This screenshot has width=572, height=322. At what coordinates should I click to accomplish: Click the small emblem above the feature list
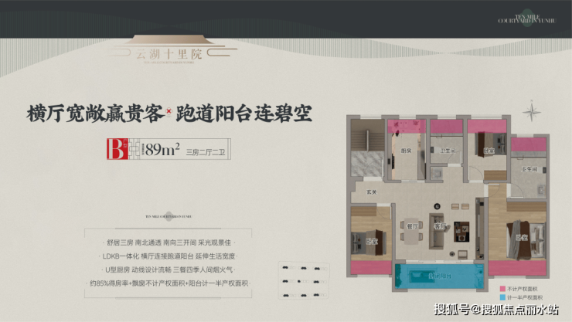tap(169, 216)
